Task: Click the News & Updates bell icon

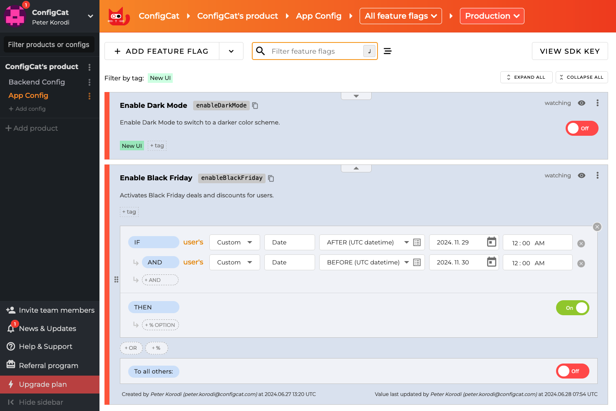Action: click(11, 329)
